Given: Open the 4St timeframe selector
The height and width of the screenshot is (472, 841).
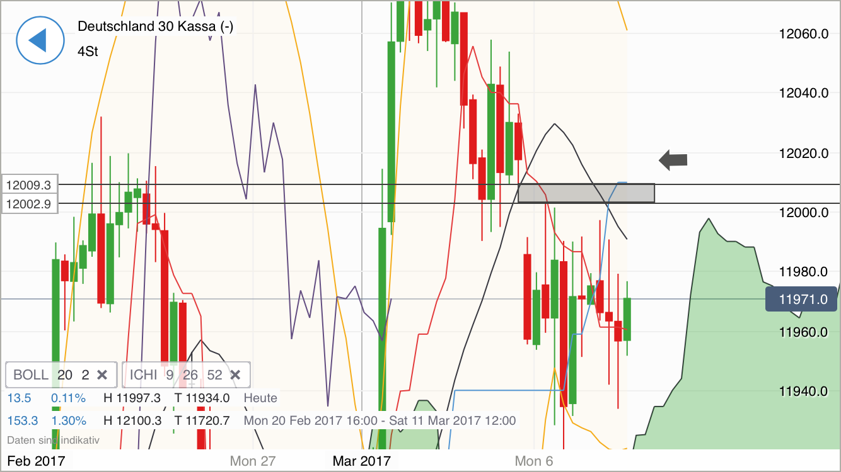Looking at the screenshot, I should (x=88, y=51).
